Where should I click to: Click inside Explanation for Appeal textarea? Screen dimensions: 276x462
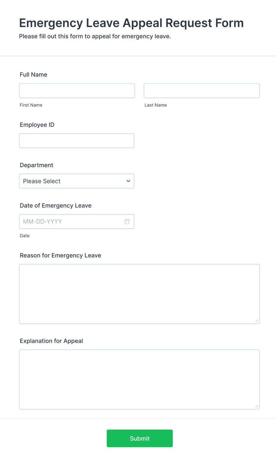click(139, 379)
